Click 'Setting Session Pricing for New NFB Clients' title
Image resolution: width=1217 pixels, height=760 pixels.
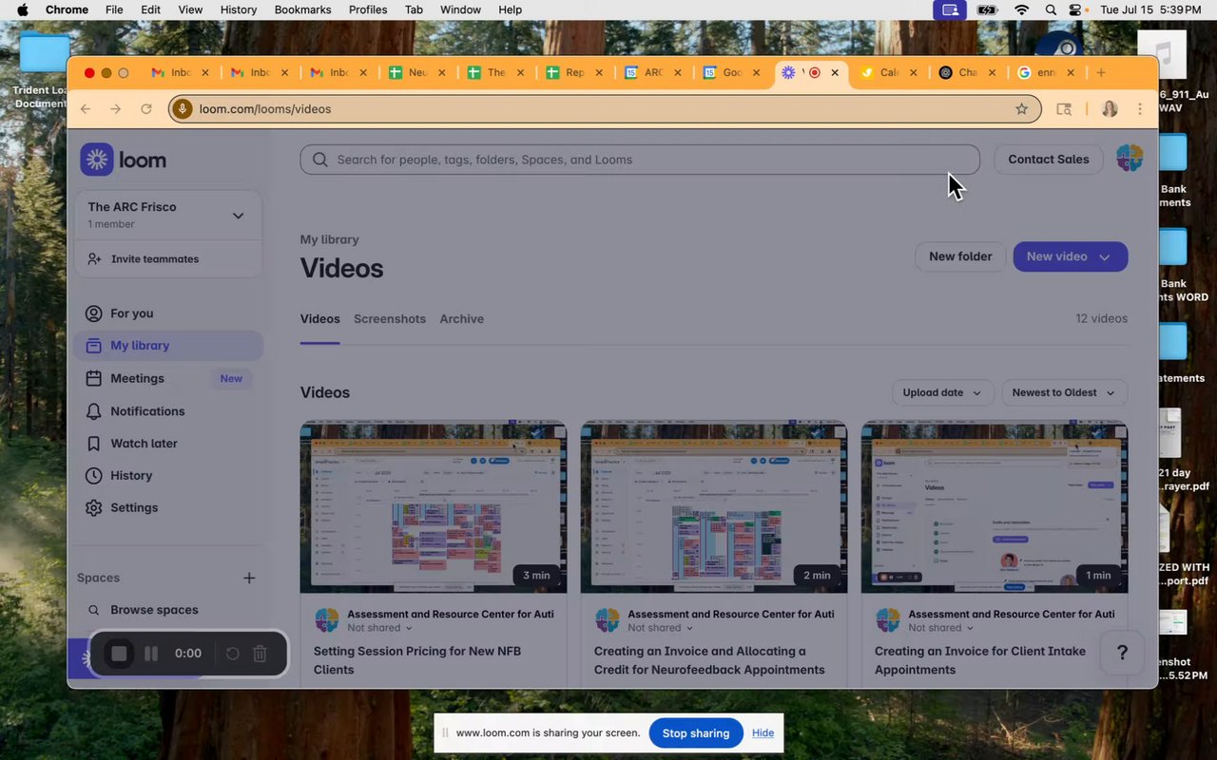tap(417, 660)
